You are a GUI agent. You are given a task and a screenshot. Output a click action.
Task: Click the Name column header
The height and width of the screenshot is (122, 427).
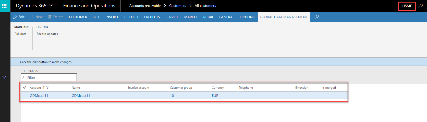76,88
